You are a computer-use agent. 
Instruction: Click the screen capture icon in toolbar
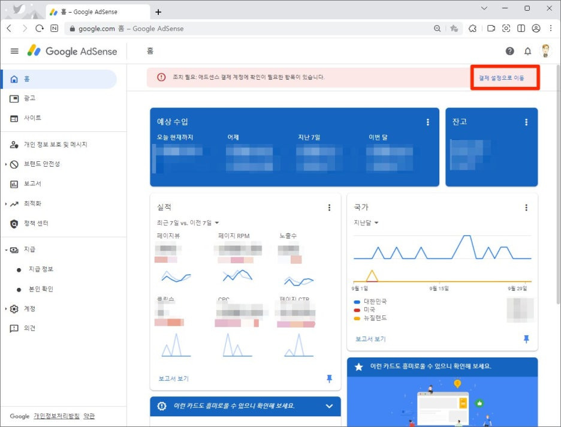point(506,28)
